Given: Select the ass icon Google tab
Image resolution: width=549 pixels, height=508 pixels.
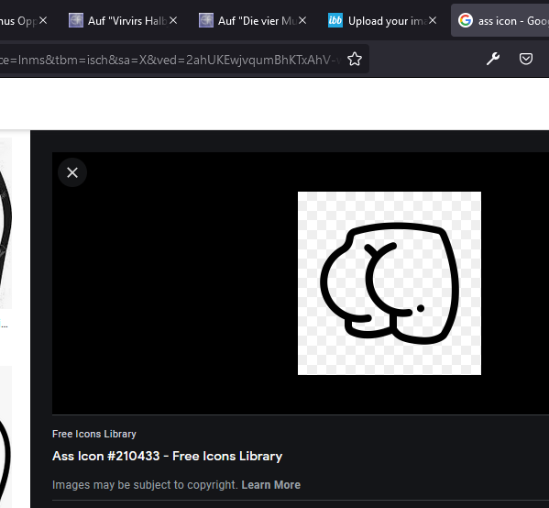Looking at the screenshot, I should [500, 21].
